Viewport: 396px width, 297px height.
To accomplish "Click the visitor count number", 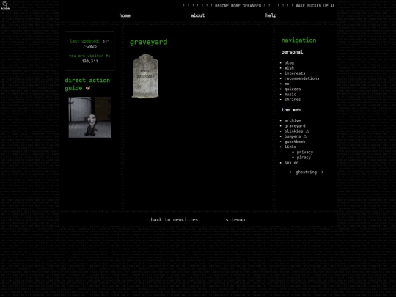I will click(x=89, y=61).
